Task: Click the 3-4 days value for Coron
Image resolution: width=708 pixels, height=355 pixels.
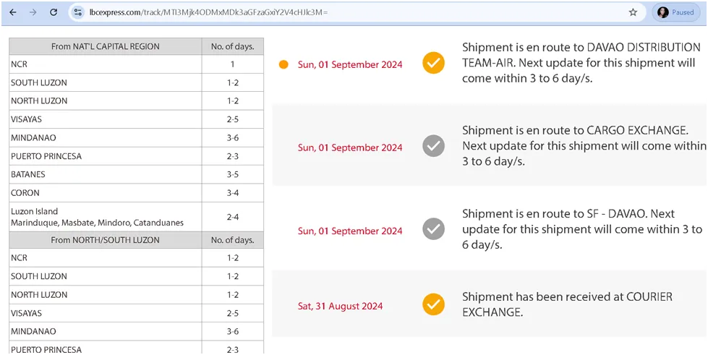Action: [233, 193]
